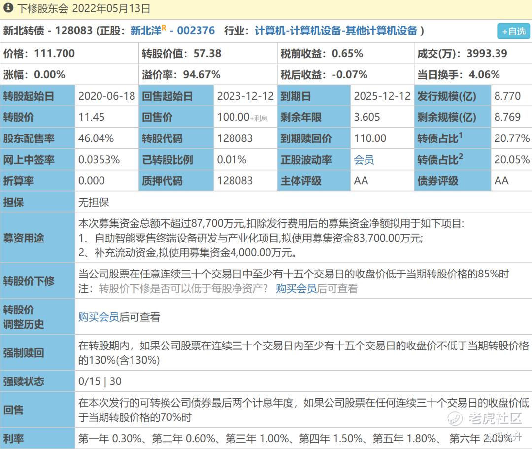
Task: Click 剩余年限 value 3.605
Action: pyautogui.click(x=367, y=117)
